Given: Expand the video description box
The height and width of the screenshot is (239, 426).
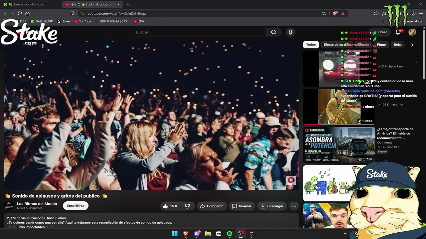Looking at the screenshot, I should click(151, 221).
